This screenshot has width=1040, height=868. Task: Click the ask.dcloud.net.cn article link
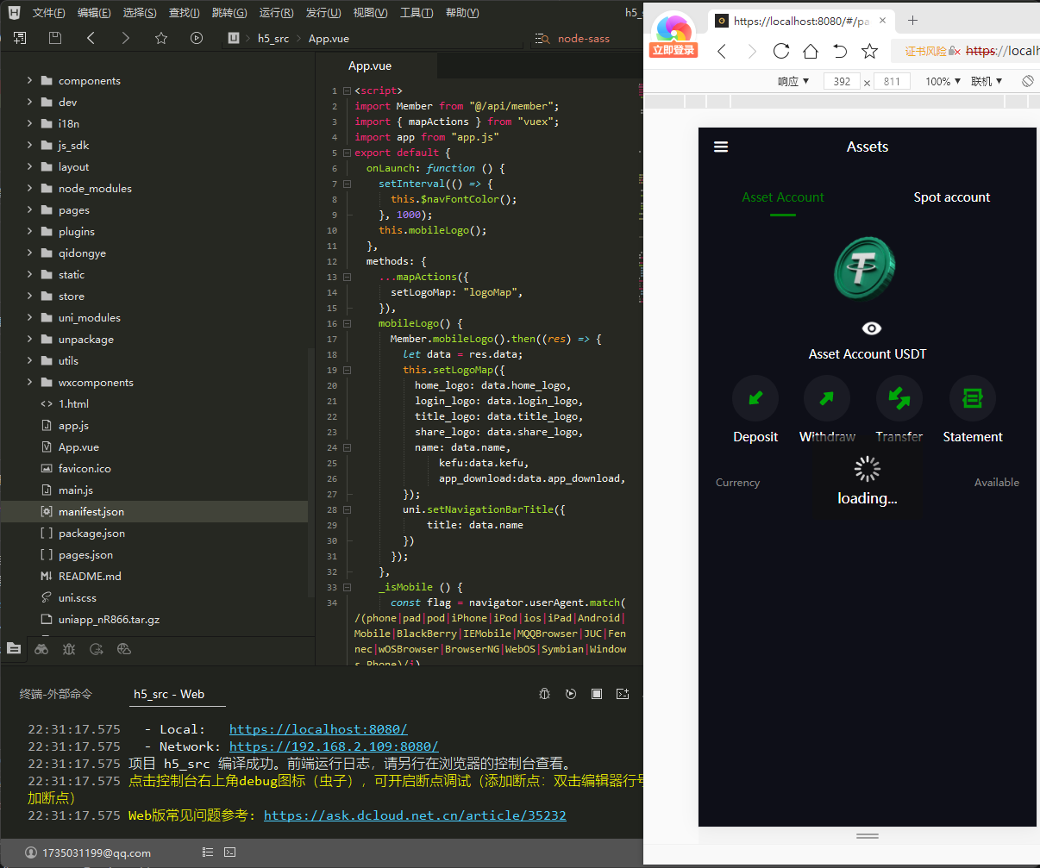(415, 815)
